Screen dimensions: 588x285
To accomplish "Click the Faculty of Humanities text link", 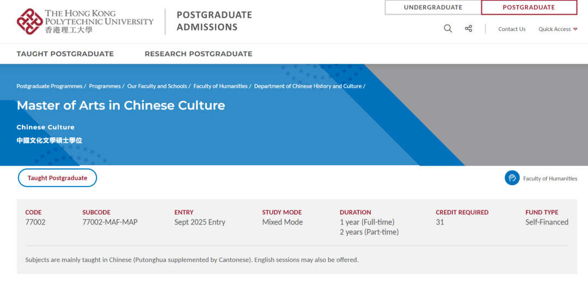I will pyautogui.click(x=550, y=179).
